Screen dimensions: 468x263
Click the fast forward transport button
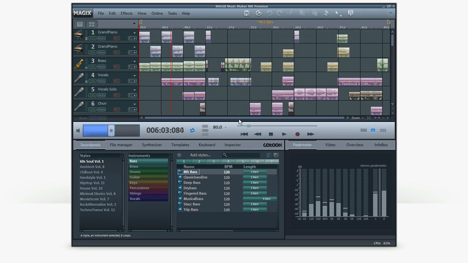click(311, 134)
